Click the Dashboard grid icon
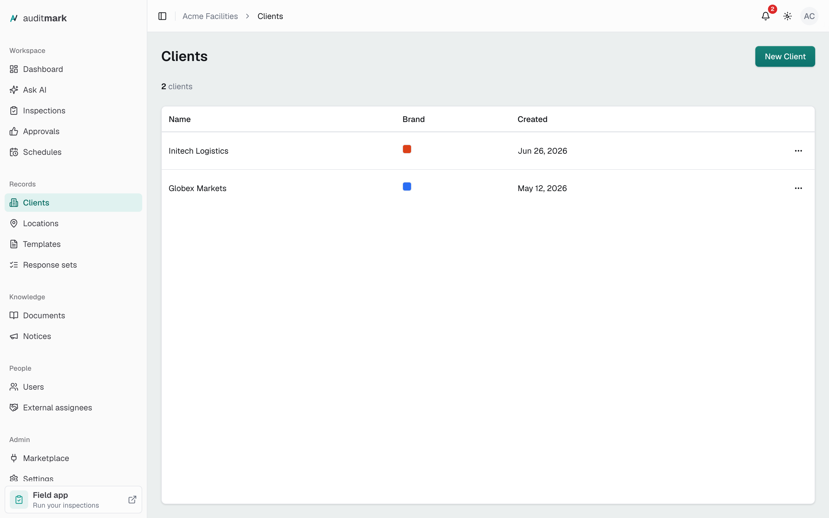This screenshot has width=829, height=518. (14, 69)
